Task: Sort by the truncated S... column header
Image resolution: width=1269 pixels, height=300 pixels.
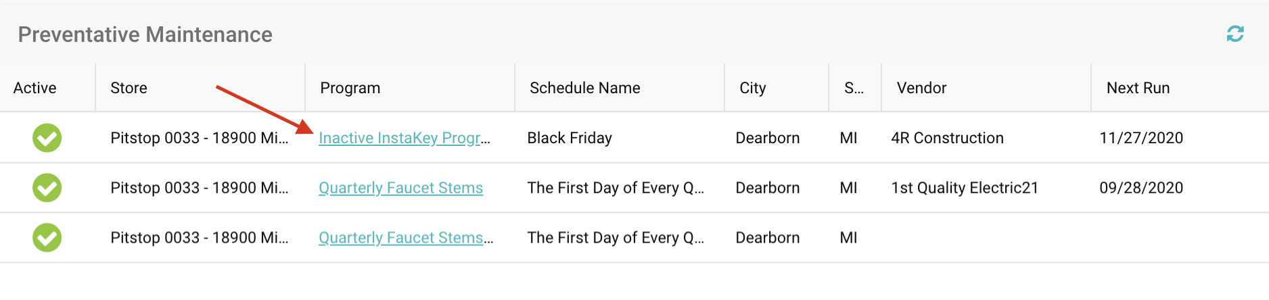Action: [854, 88]
